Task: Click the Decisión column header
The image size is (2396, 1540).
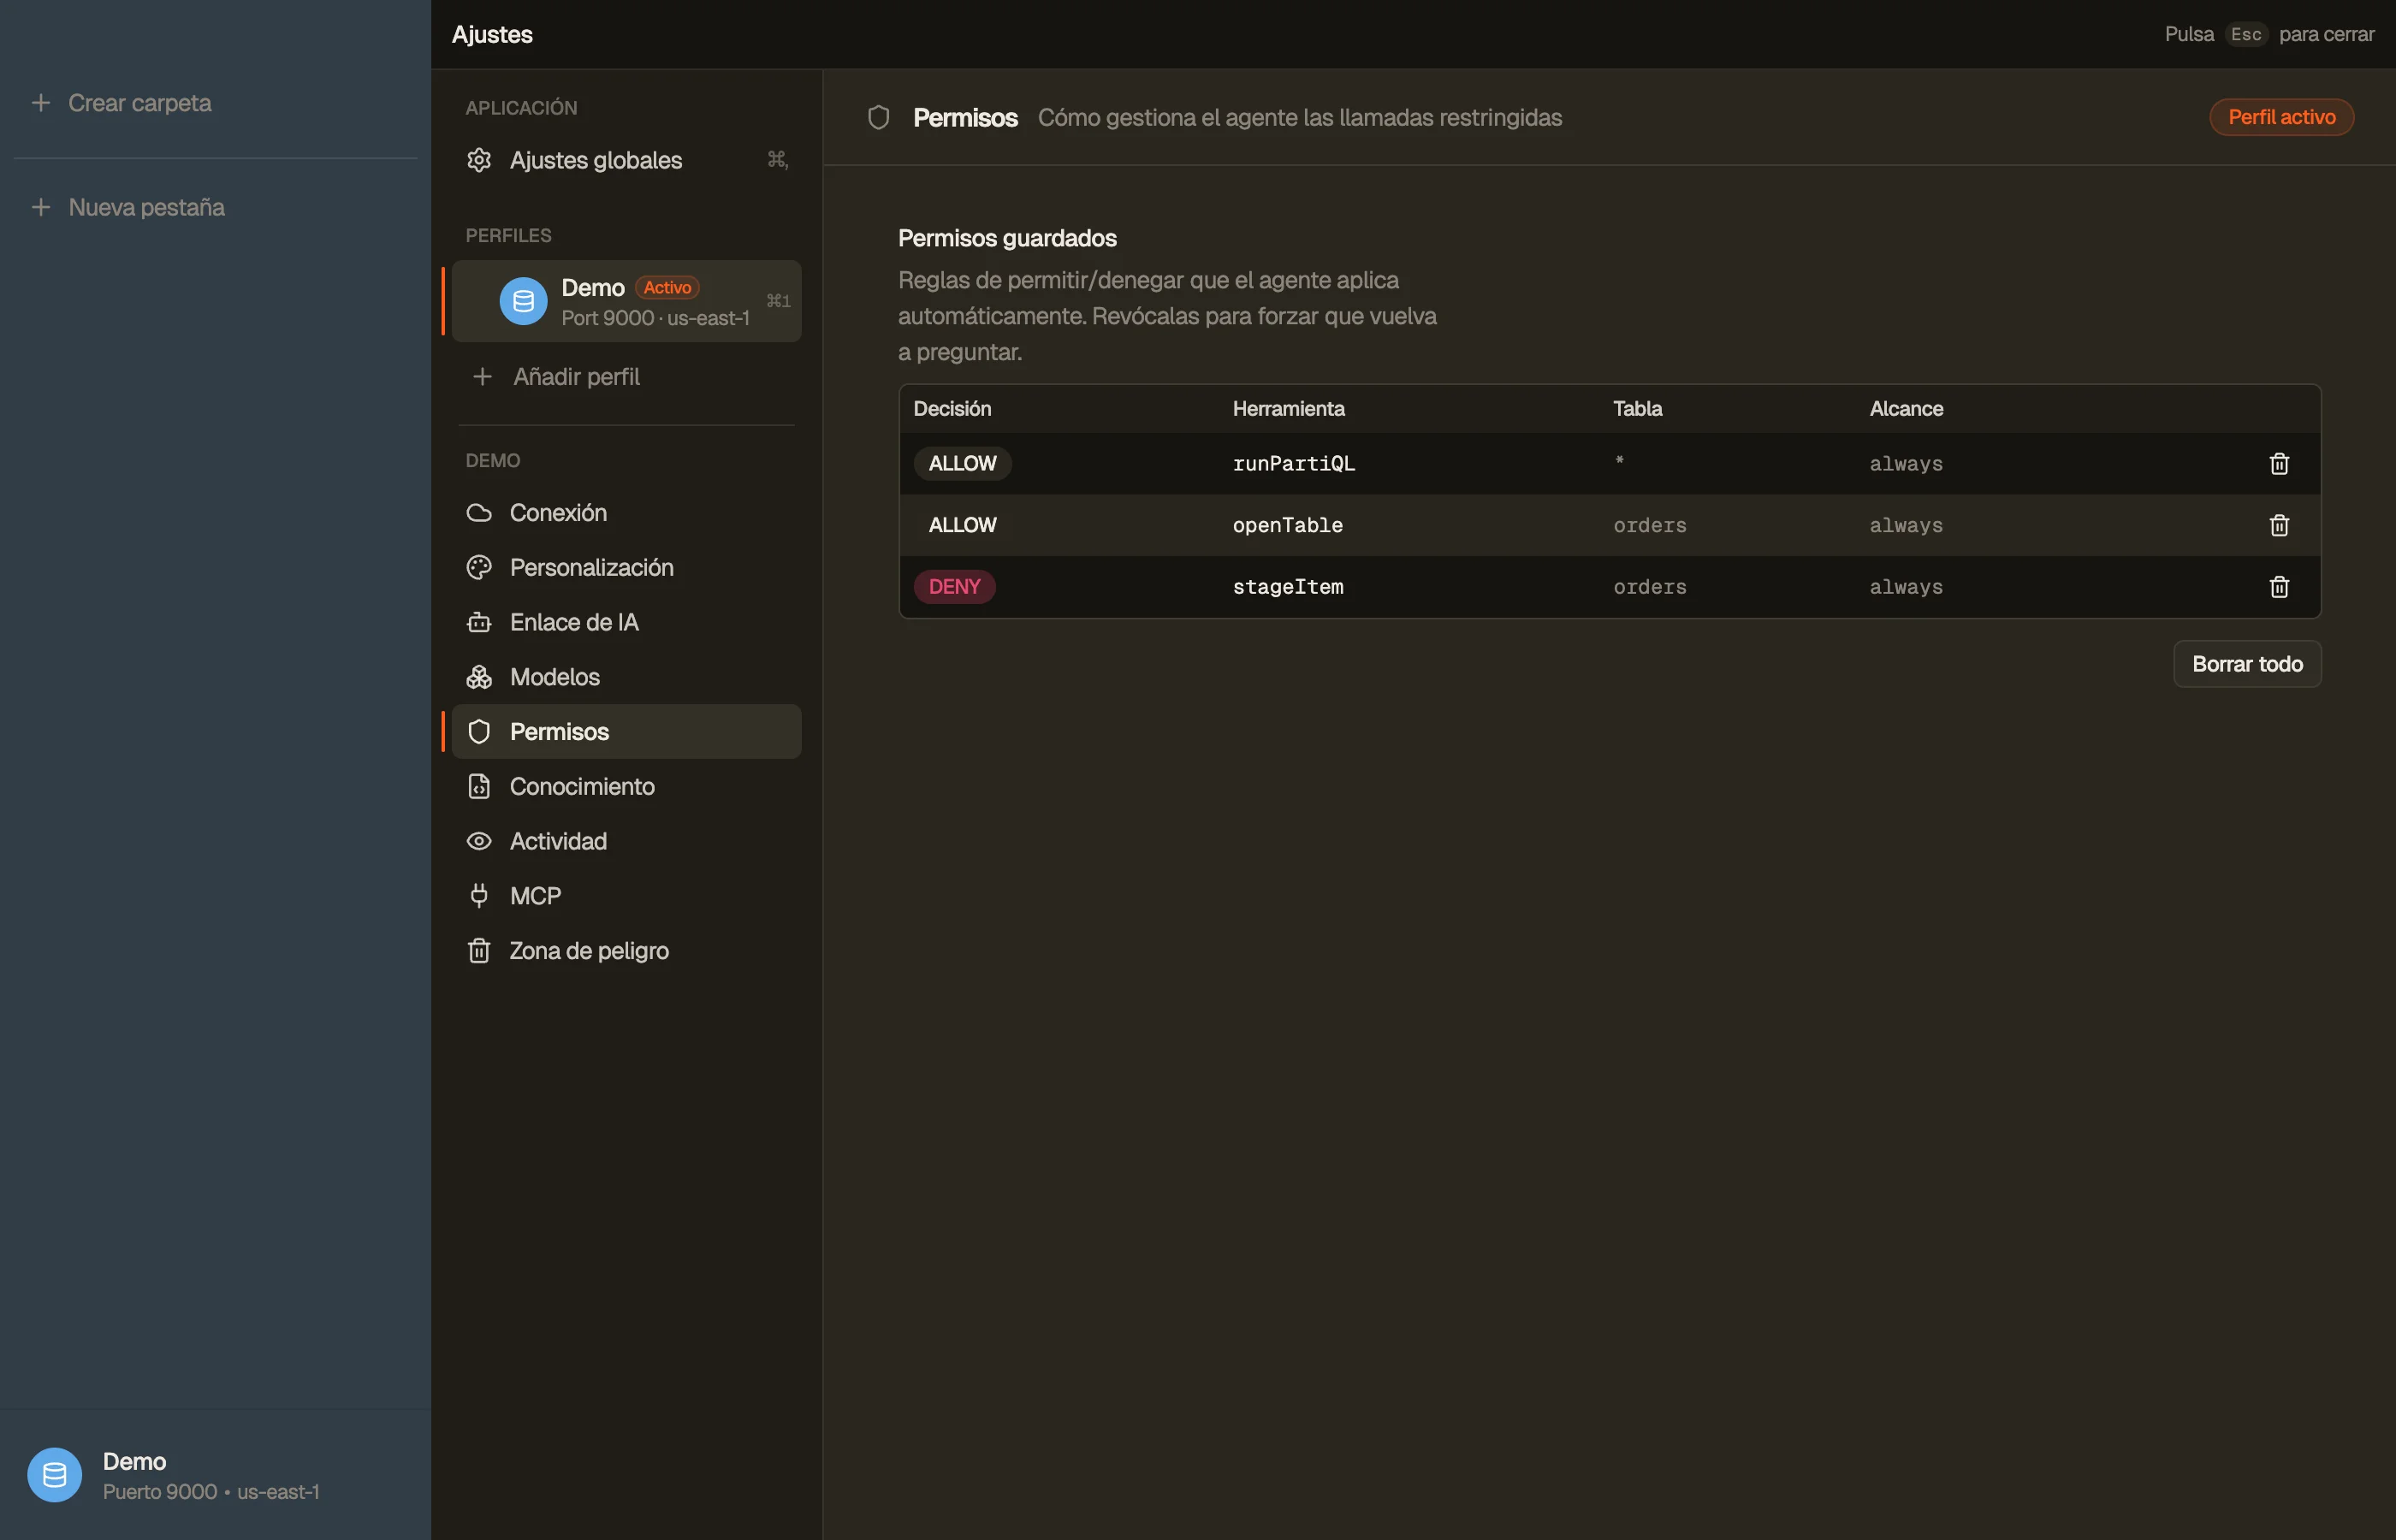Action: [952, 408]
